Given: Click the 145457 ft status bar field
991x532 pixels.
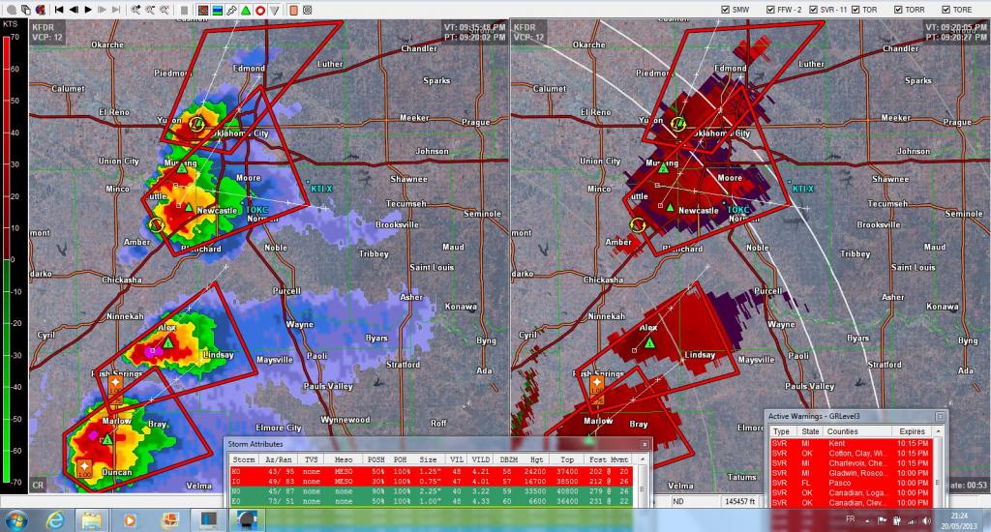Looking at the screenshot, I should 740,501.
